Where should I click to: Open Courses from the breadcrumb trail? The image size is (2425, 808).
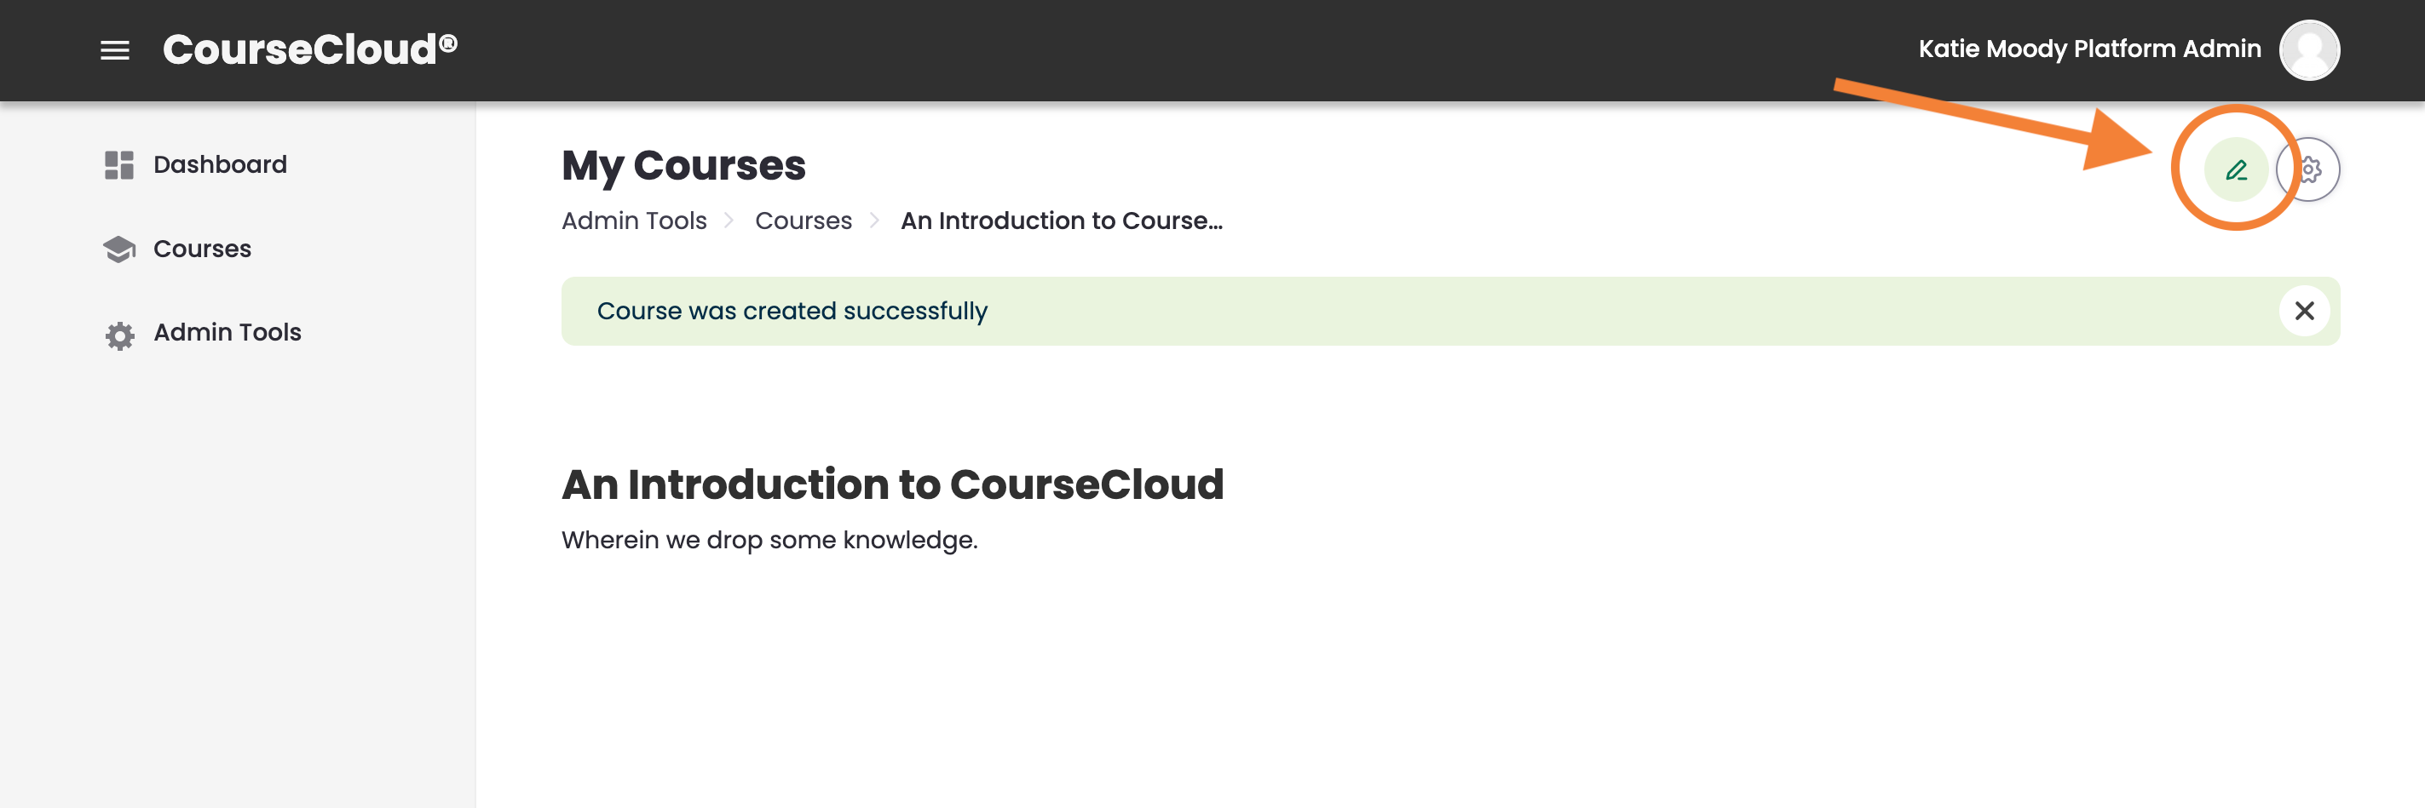(x=803, y=221)
